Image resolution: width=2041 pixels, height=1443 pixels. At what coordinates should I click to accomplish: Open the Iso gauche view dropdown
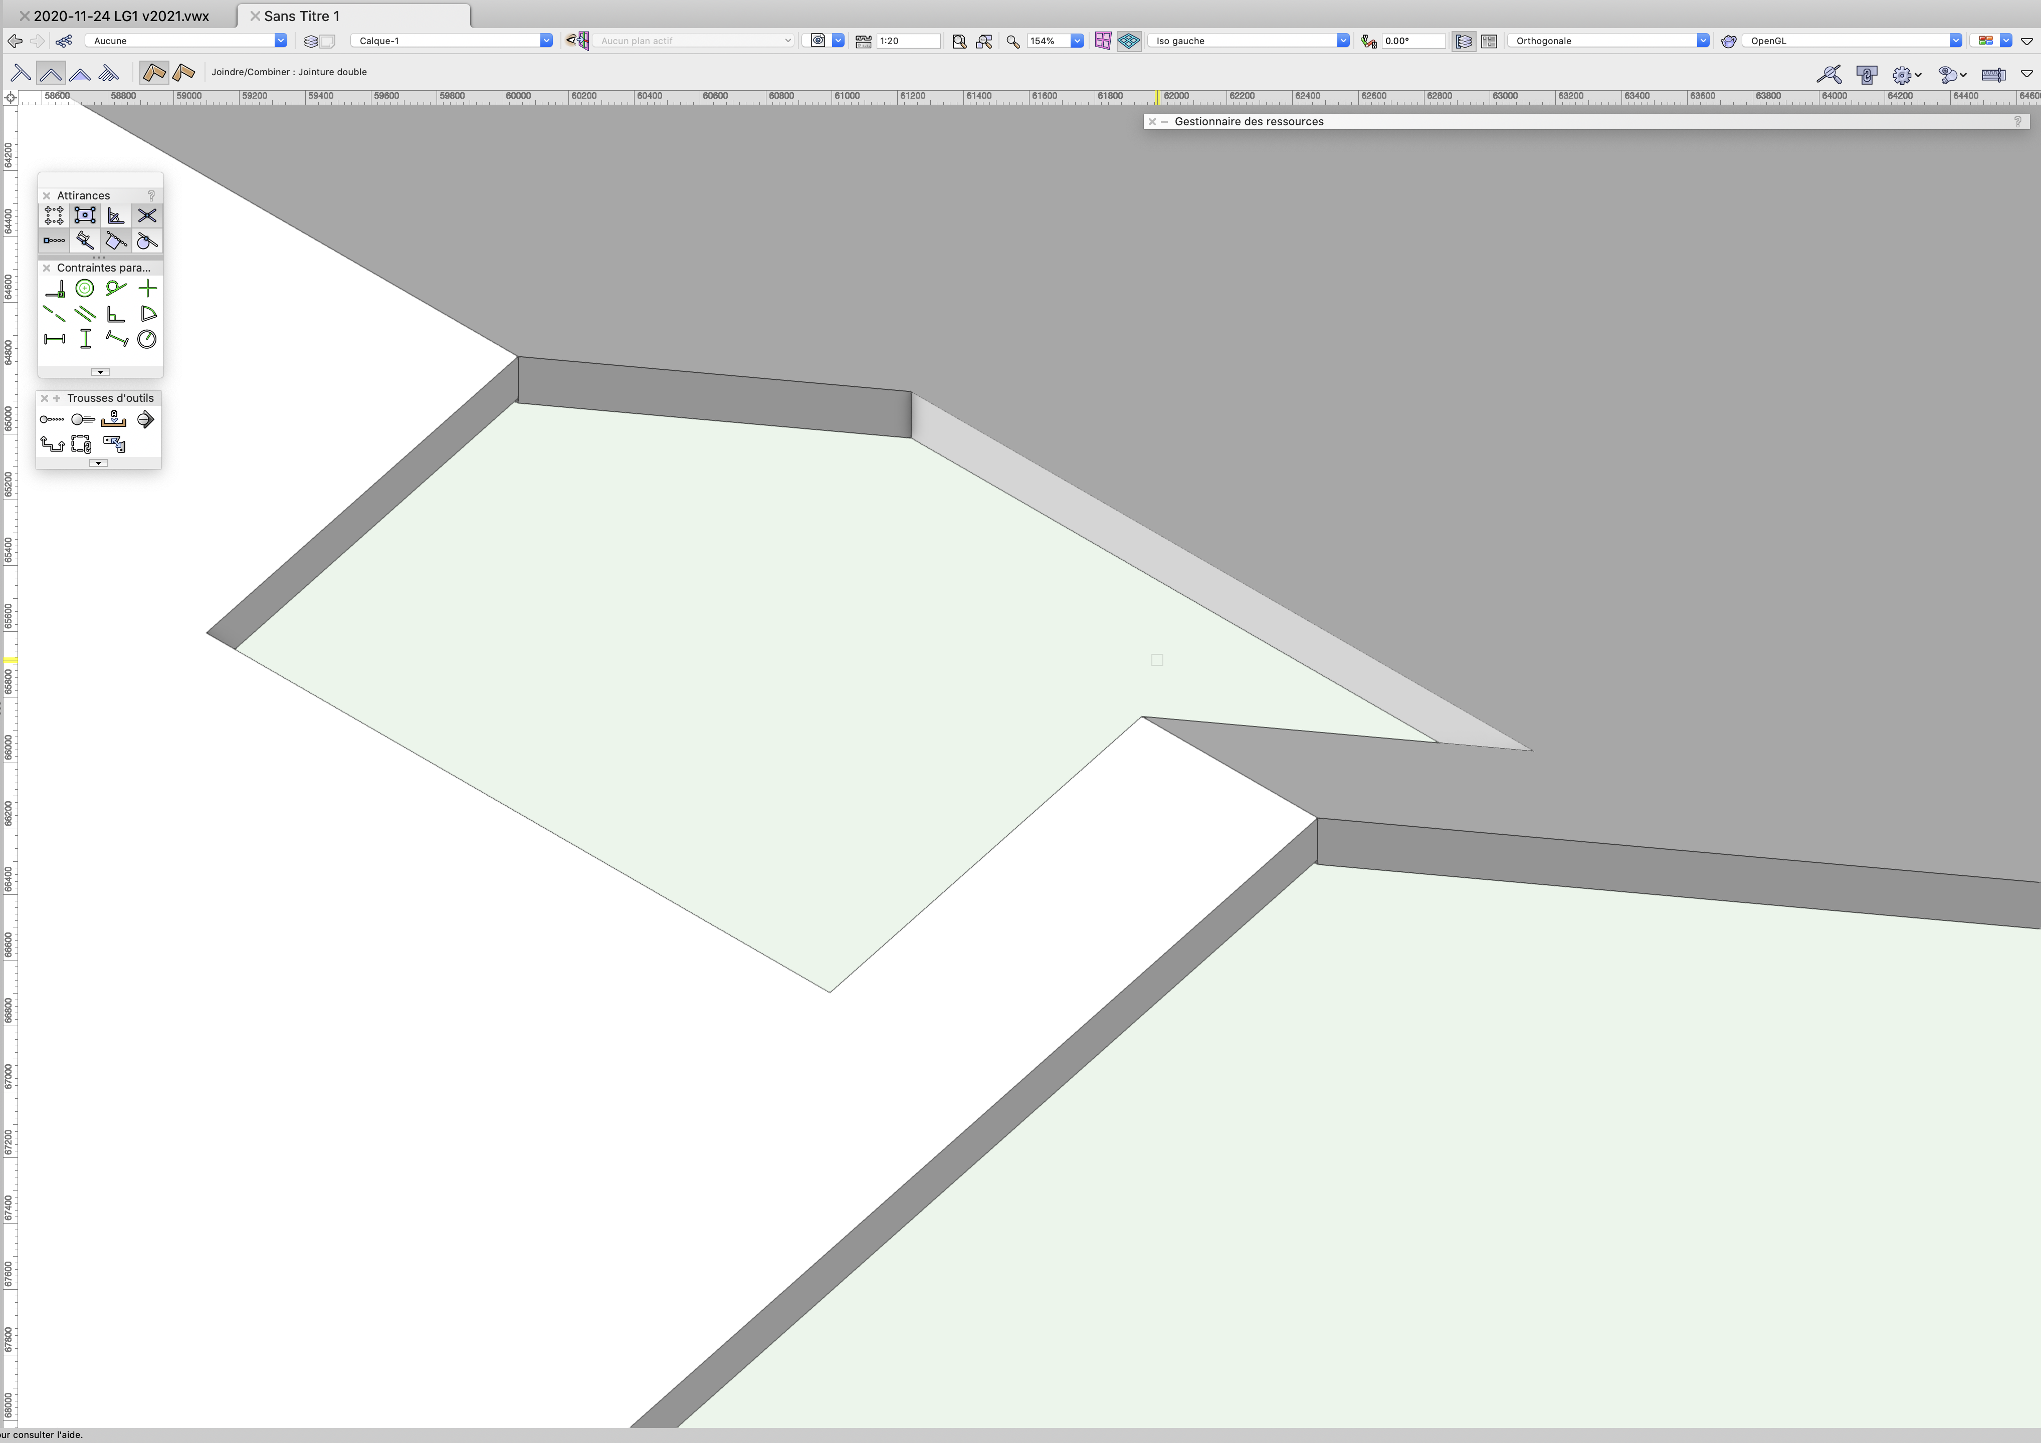click(x=1342, y=41)
